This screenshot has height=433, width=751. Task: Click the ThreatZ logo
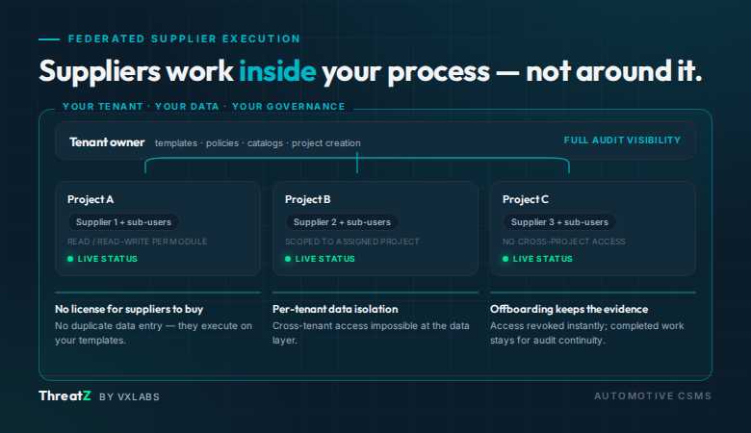(65, 395)
